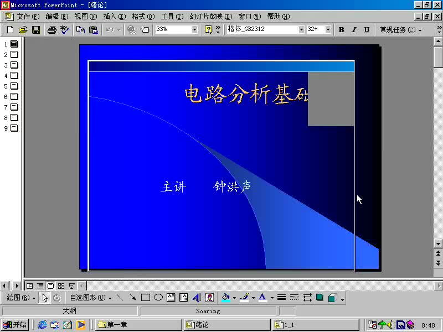Select the Oval drawing tool
The image size is (443, 332).
[x=158, y=297]
